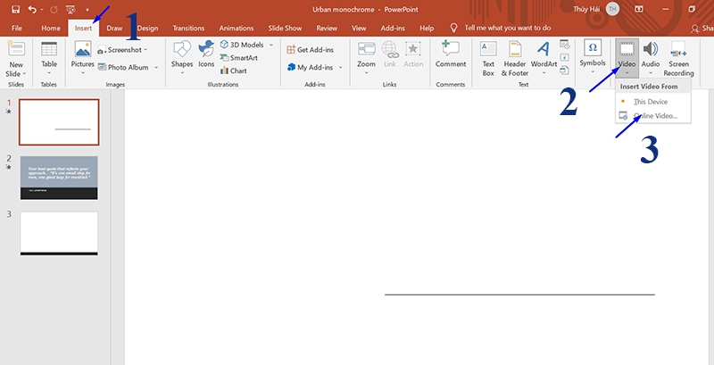Open the Help tab
The height and width of the screenshot is (365, 714).
point(427,29)
